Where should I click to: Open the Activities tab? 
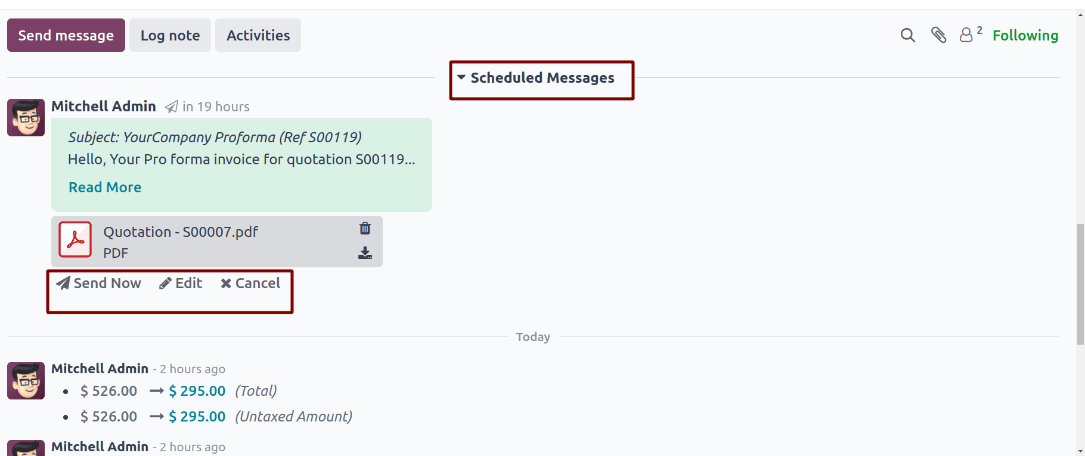tap(258, 36)
